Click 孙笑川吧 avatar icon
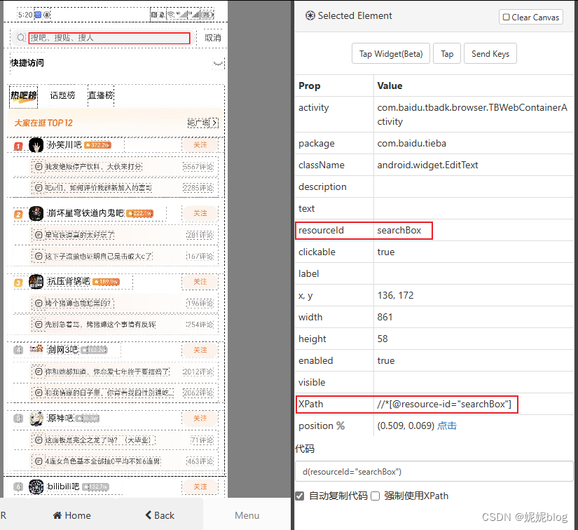 [36, 145]
